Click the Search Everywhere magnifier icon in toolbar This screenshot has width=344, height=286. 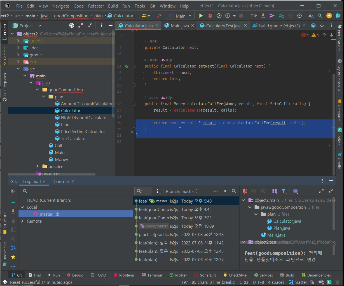click(320, 16)
